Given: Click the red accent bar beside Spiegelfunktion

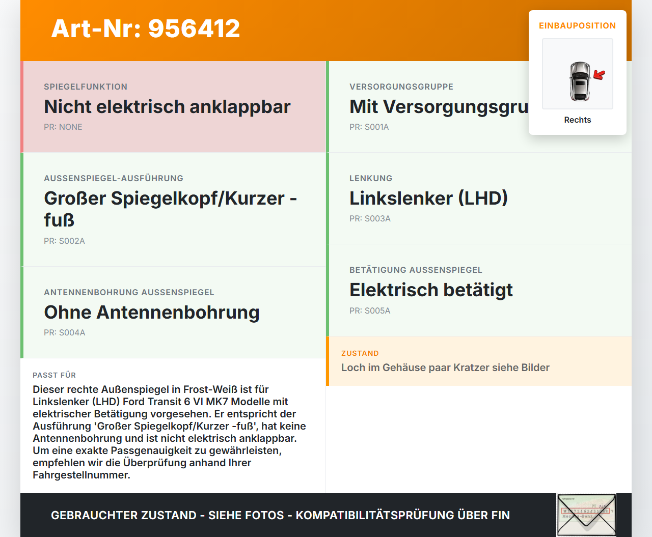Looking at the screenshot, I should pos(21,106).
